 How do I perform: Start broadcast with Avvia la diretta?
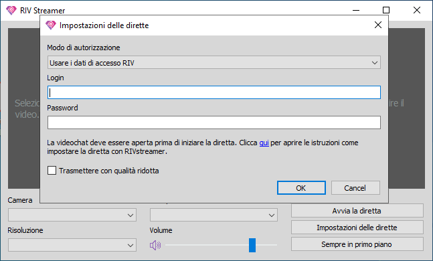(x=357, y=211)
